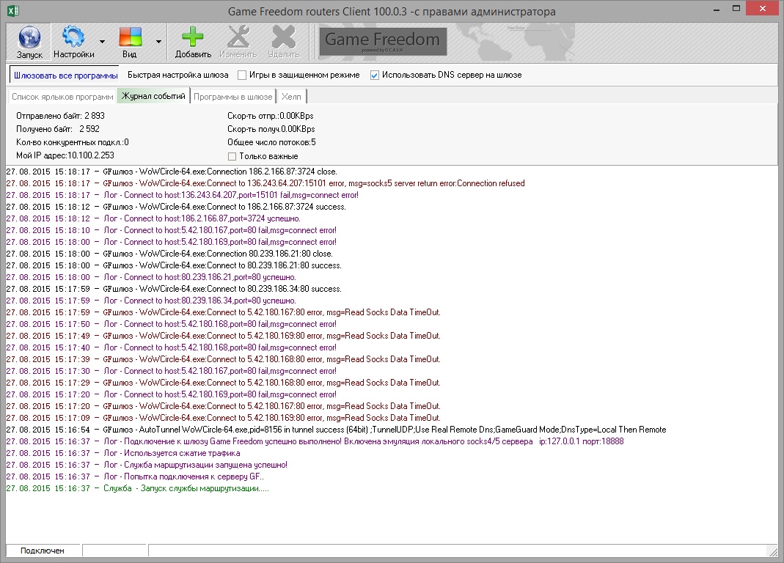Open Настройки gear icon

pos(73,37)
